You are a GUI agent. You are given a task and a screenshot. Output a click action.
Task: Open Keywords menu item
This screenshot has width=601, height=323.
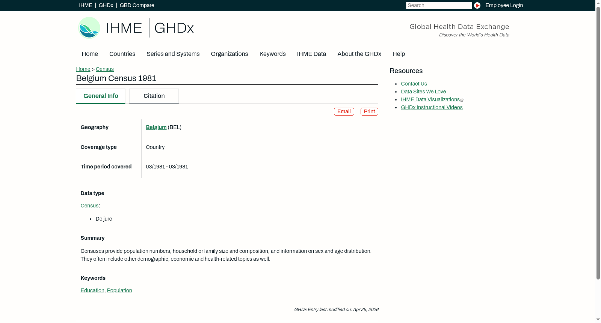pos(273,54)
